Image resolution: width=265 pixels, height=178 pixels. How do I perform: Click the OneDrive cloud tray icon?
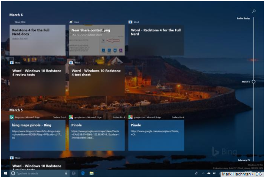click(x=209, y=173)
